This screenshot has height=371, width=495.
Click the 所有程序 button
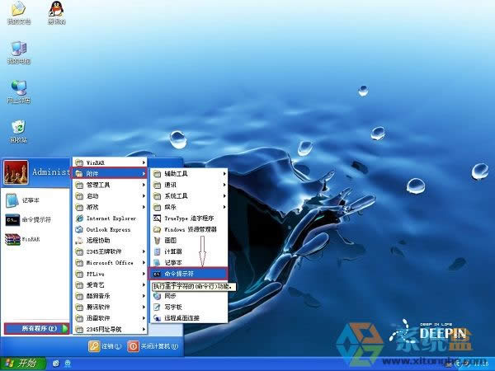(x=34, y=328)
